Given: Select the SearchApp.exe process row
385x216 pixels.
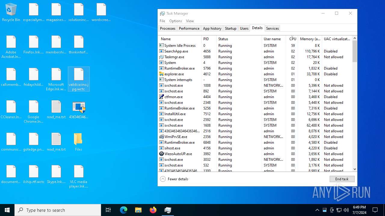Looking at the screenshot, I should pos(255,51).
